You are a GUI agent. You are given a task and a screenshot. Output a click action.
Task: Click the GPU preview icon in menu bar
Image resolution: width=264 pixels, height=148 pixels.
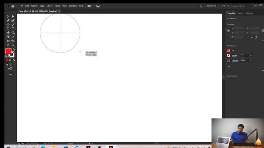click(98, 6)
